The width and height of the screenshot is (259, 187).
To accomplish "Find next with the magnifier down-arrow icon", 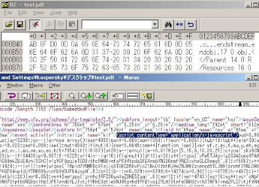I will coord(86,96).
